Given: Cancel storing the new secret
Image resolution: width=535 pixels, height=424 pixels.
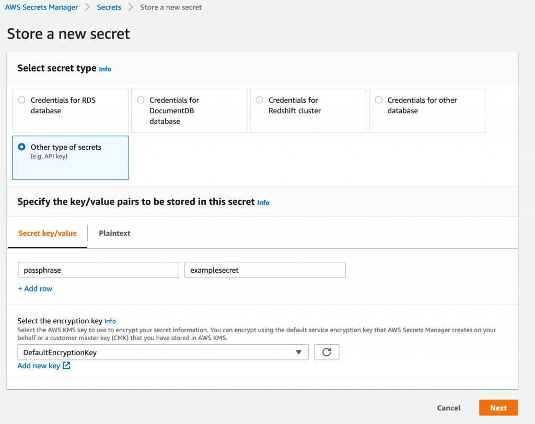Looking at the screenshot, I should pyautogui.click(x=448, y=407).
